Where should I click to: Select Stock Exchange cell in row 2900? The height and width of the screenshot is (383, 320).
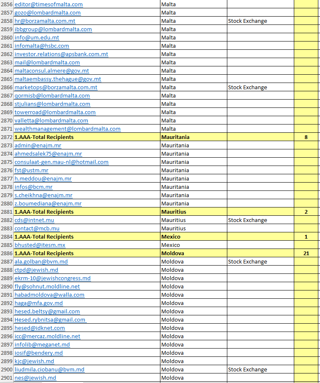point(261,370)
